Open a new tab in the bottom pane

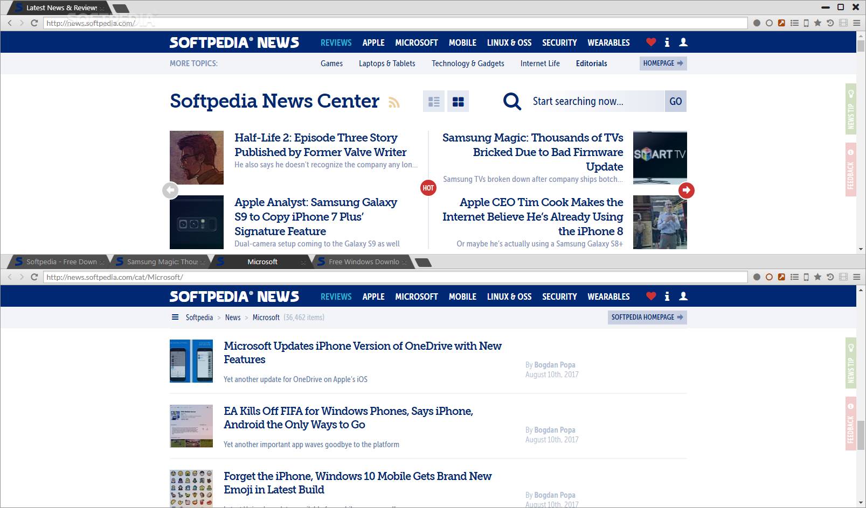tap(424, 263)
